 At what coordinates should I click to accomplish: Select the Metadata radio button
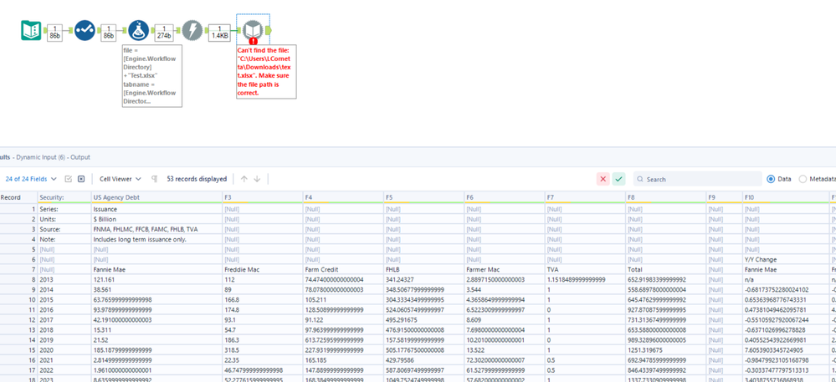pyautogui.click(x=803, y=179)
